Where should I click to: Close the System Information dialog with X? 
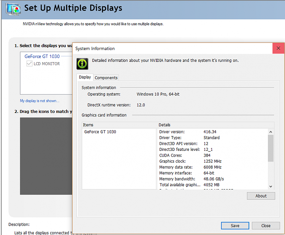click(278, 48)
